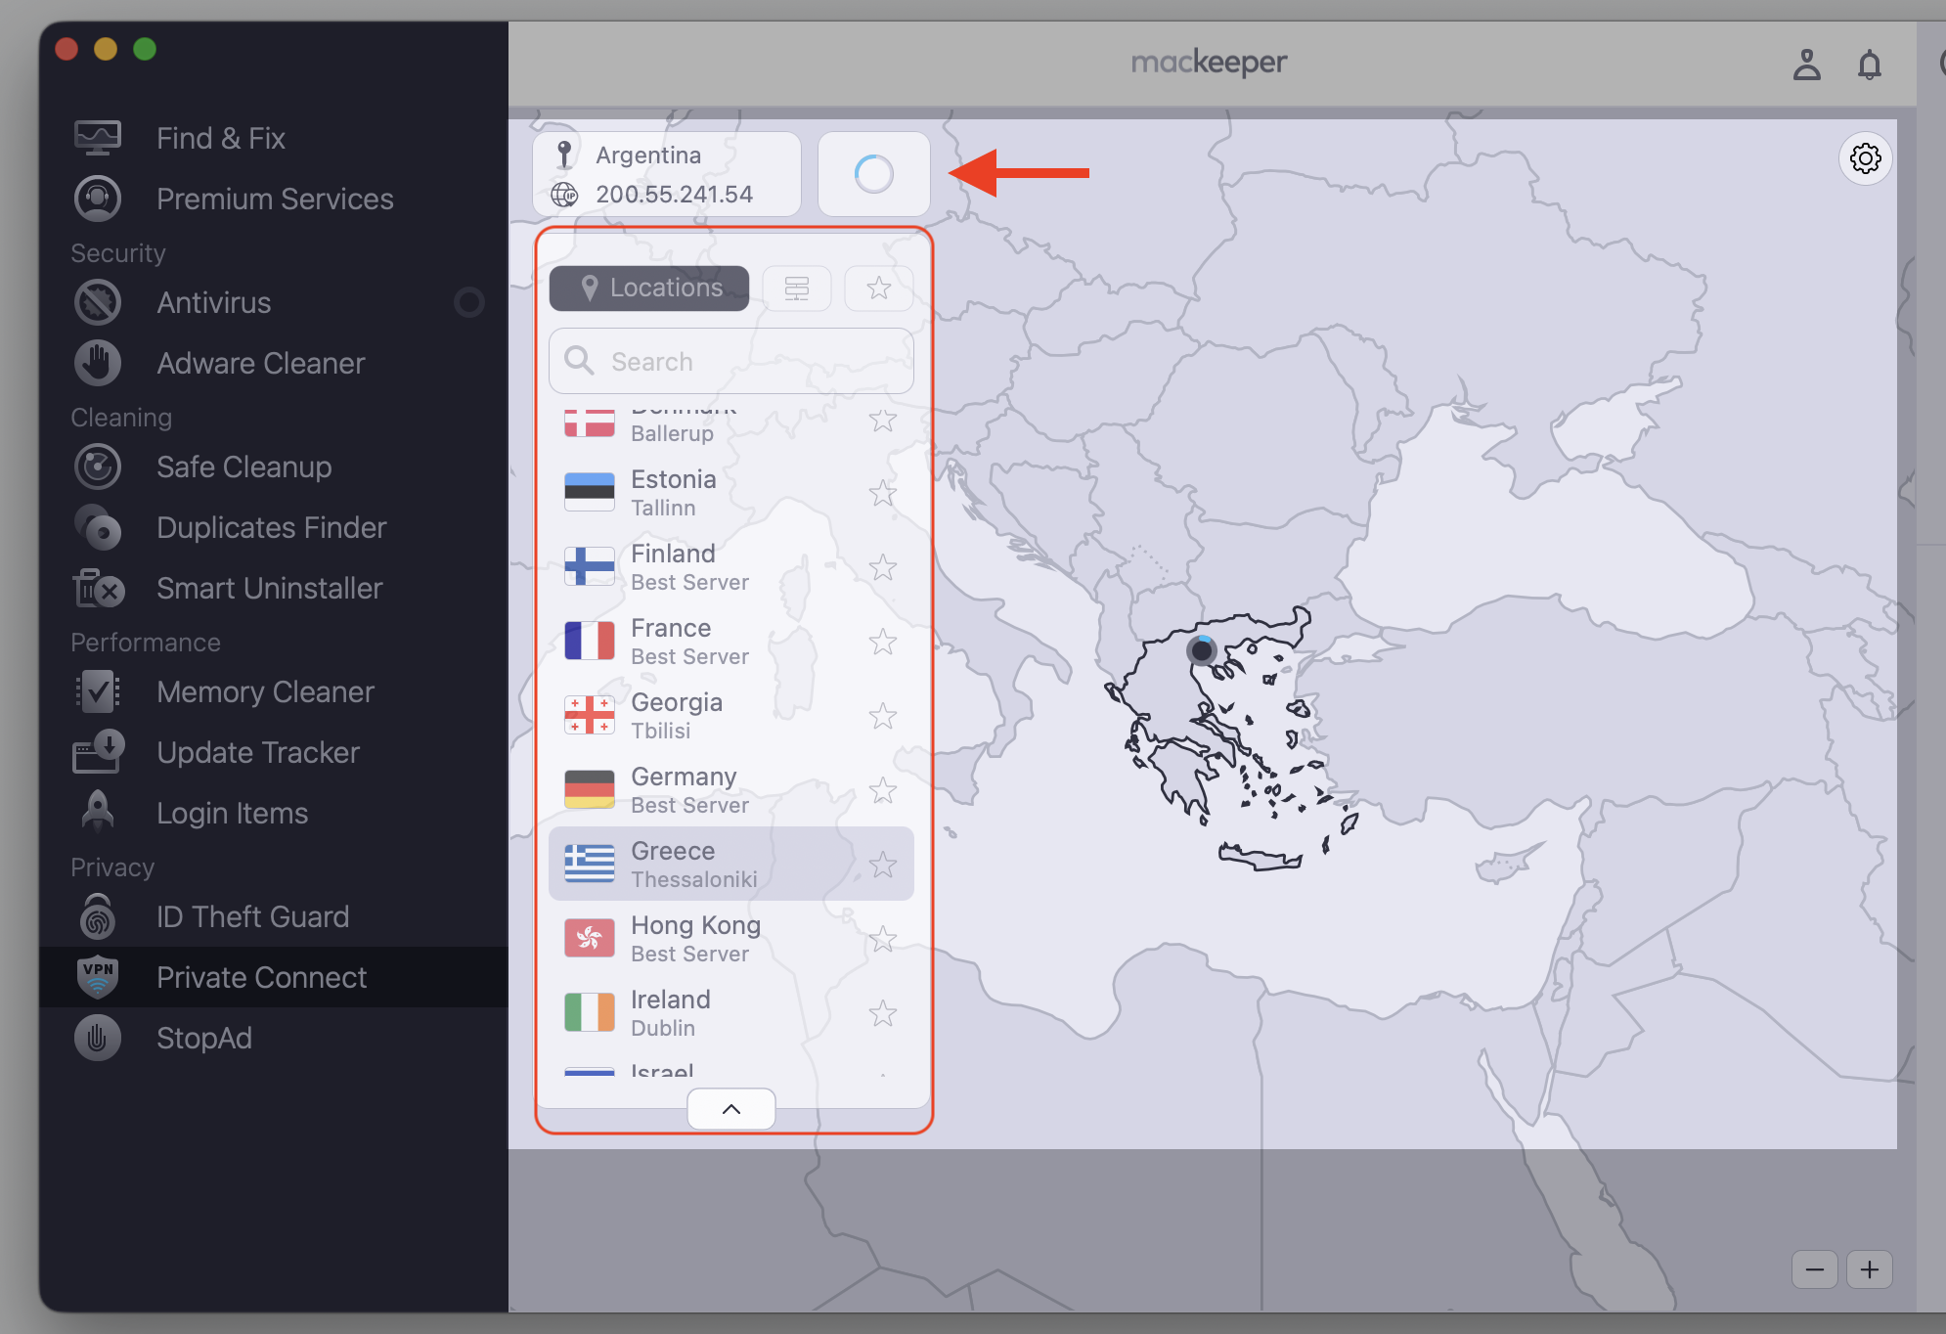This screenshot has height=1334, width=1946.
Task: Select Antivirus in the sidebar
Action: click(274, 302)
